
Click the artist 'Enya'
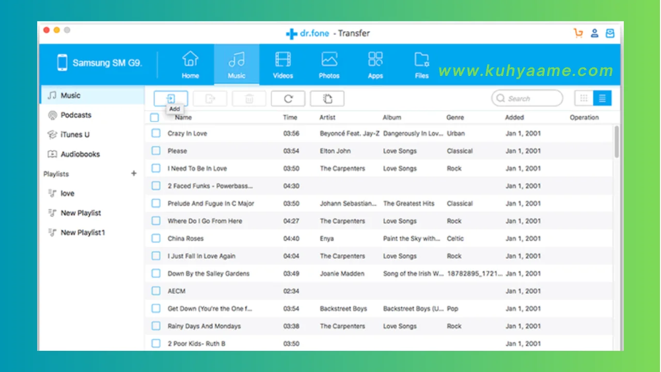pos(327,239)
